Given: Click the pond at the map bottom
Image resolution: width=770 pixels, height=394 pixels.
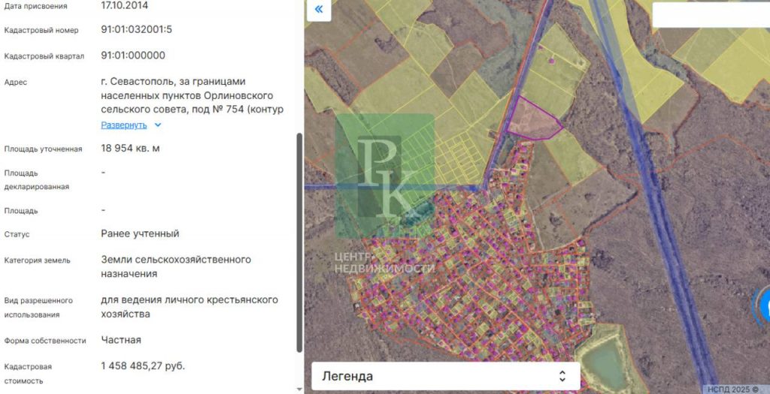Looking at the screenshot, I should pos(603,362).
